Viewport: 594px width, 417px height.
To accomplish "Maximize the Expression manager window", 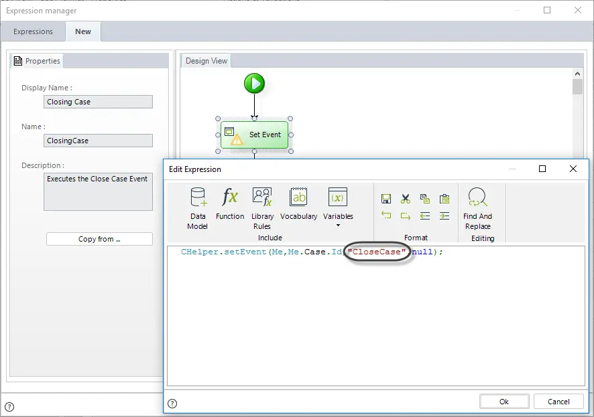I will pos(547,10).
